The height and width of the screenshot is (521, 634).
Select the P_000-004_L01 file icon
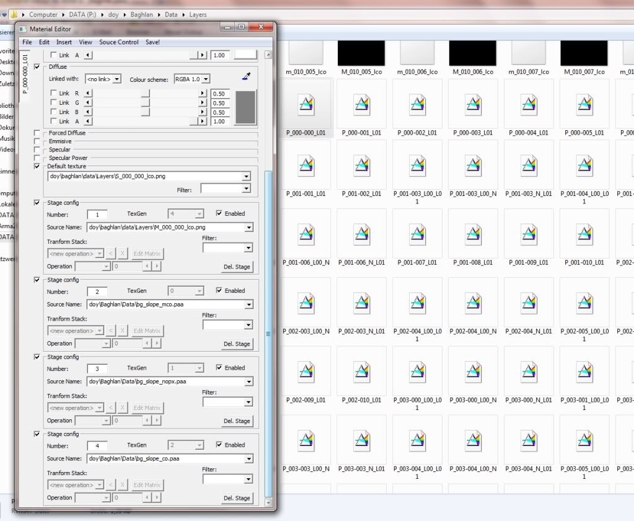pos(529,105)
